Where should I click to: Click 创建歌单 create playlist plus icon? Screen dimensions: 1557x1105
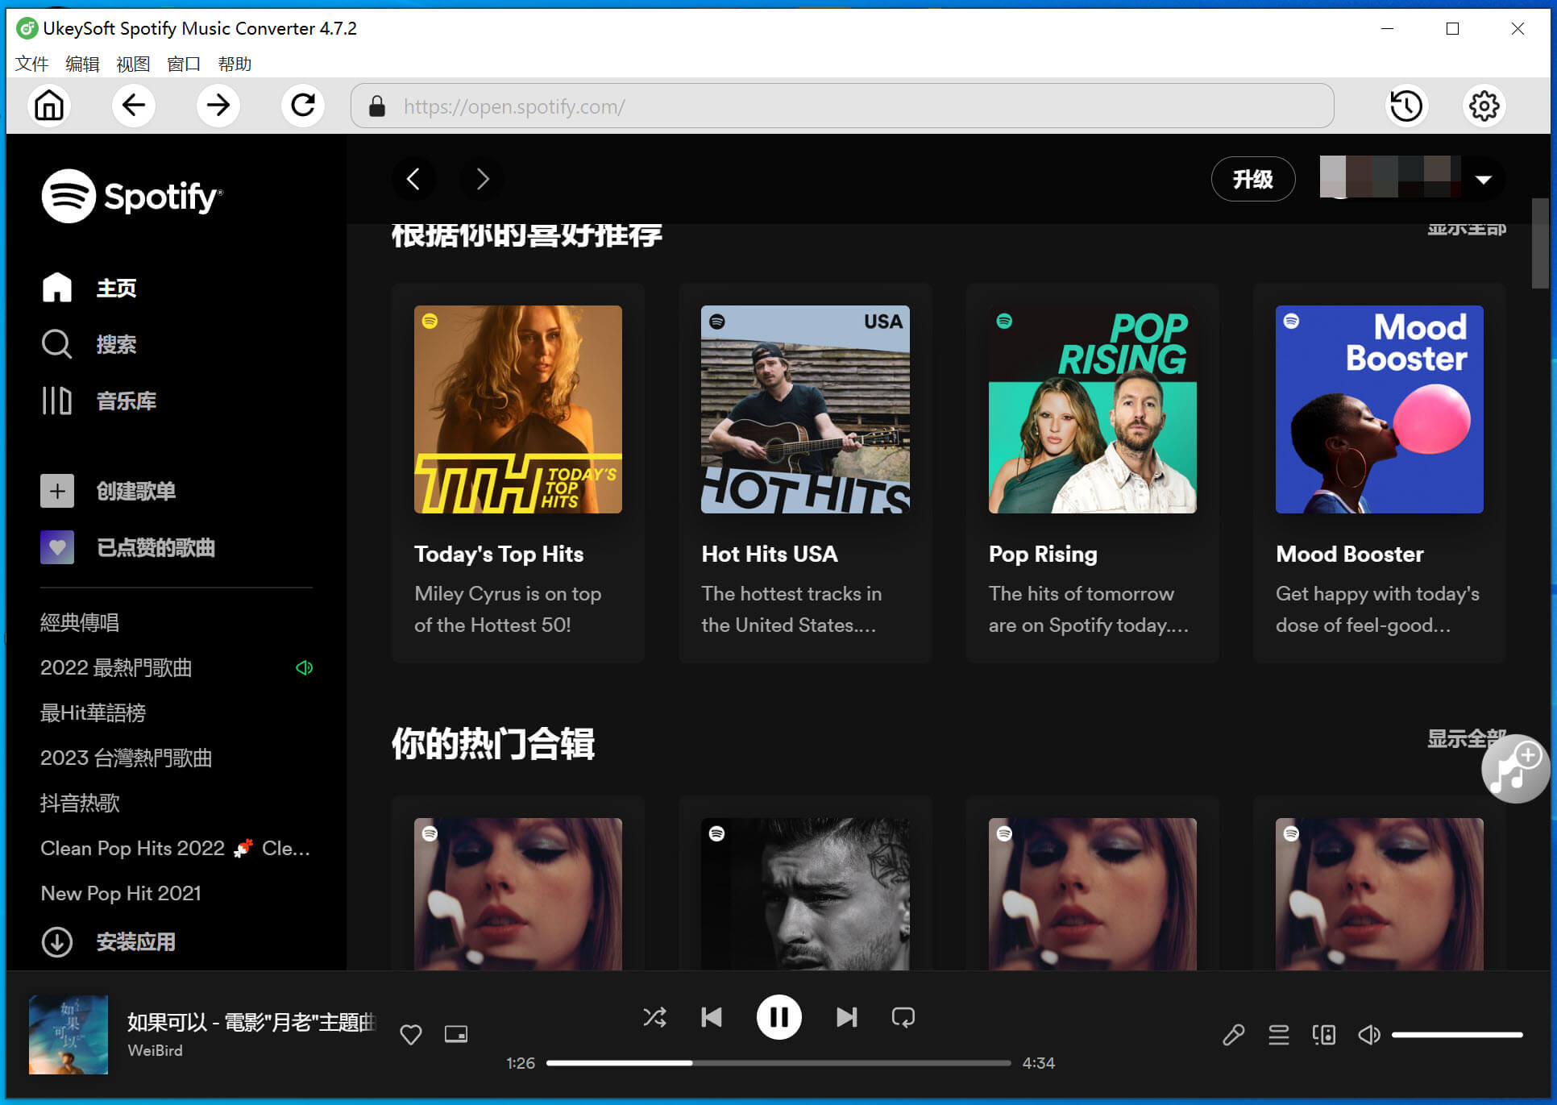pyautogui.click(x=57, y=491)
